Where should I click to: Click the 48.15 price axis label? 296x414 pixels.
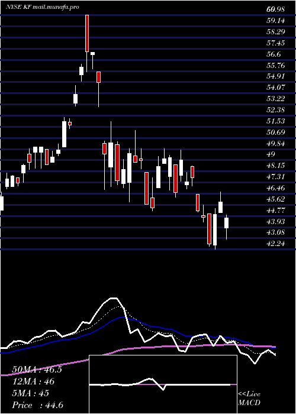[x=276, y=166]
